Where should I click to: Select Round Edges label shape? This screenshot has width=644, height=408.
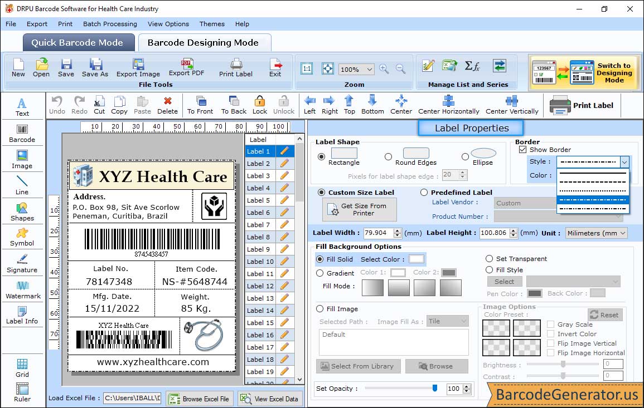[388, 156]
